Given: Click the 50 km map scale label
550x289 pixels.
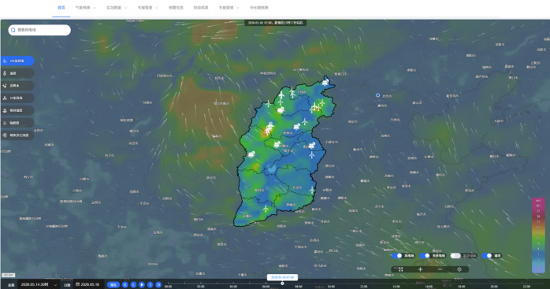Looking at the screenshot, I should (x=8, y=276).
